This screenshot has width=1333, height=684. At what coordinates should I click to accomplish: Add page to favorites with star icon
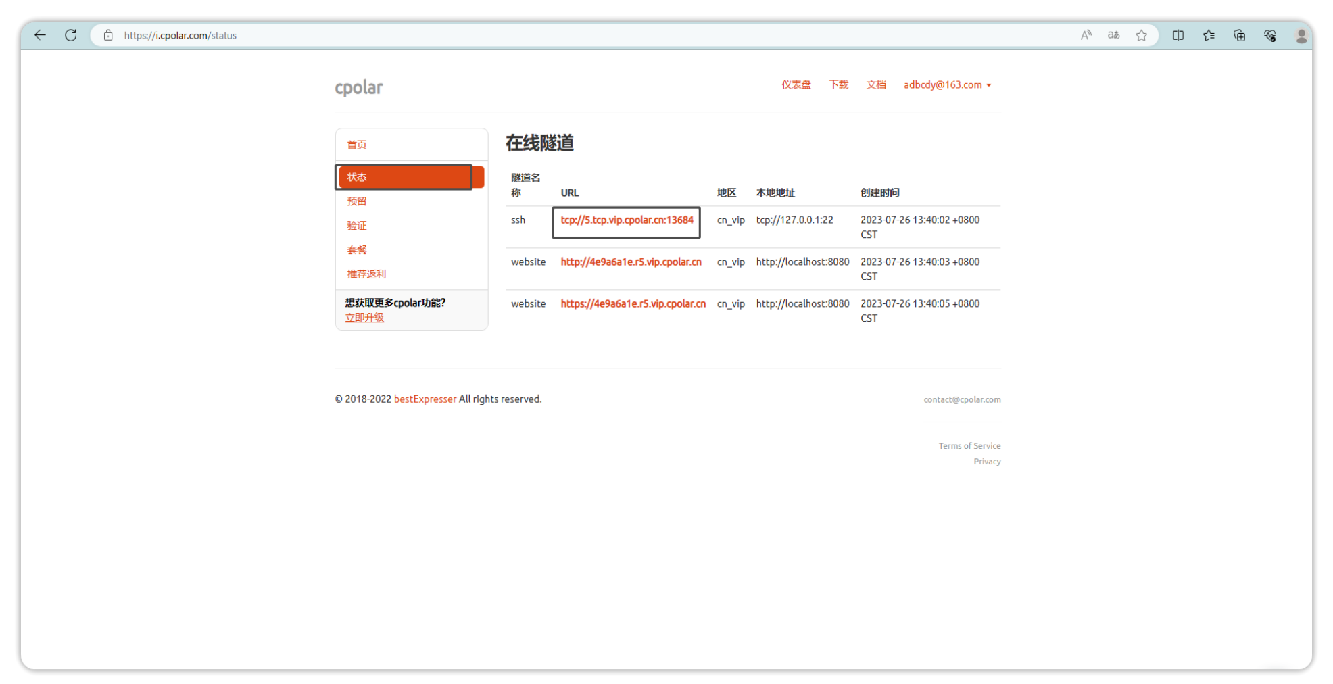[x=1141, y=35]
